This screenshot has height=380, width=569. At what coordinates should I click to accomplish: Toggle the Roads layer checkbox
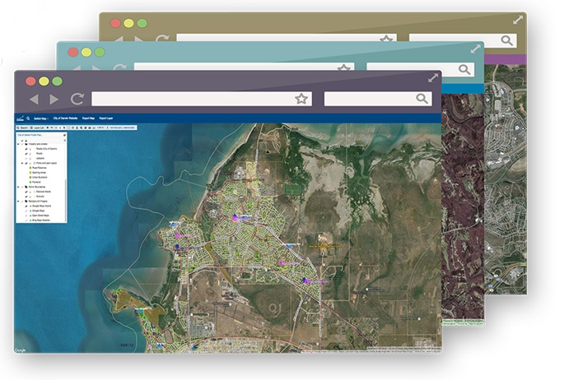(26, 152)
